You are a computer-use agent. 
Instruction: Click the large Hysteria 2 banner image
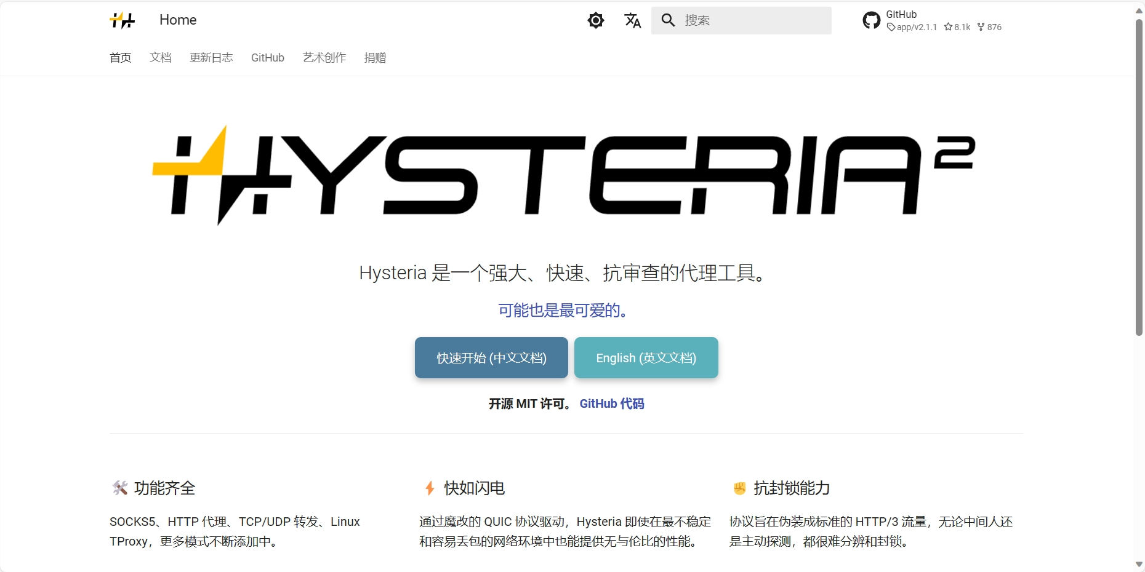[x=564, y=175]
